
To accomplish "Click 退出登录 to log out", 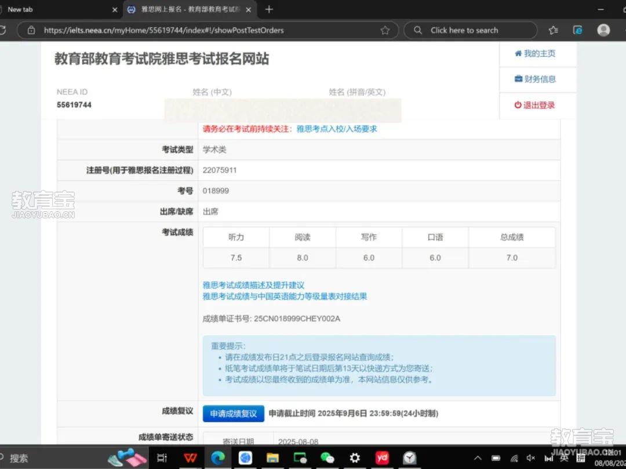I will click(x=534, y=105).
